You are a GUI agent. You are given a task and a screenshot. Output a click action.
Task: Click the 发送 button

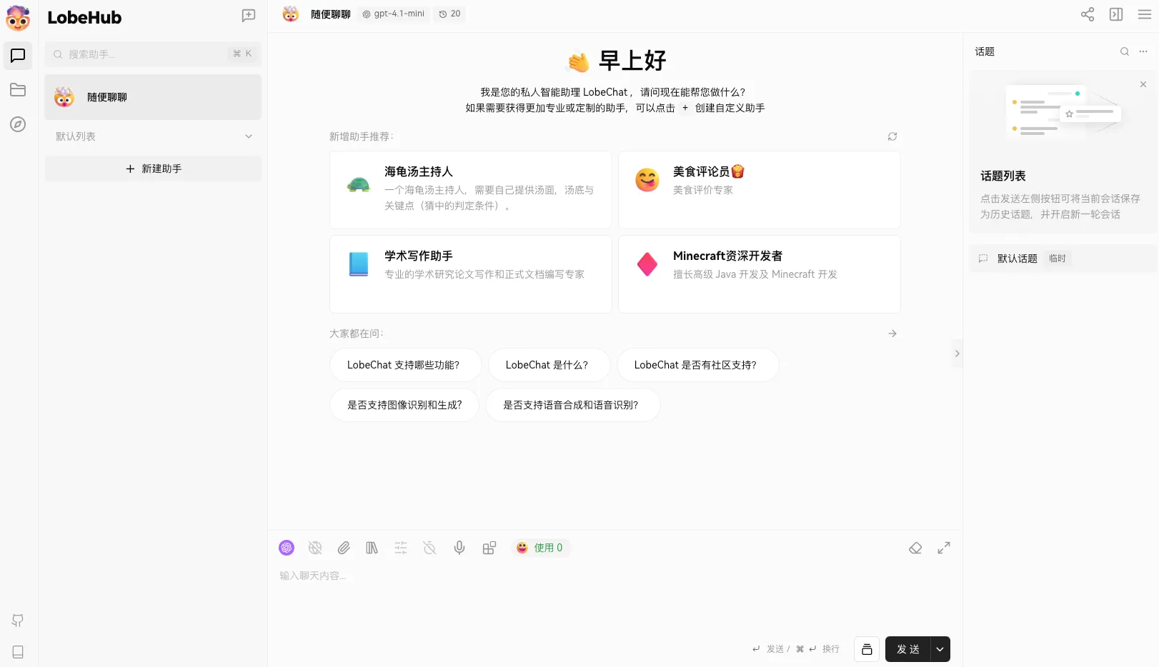pos(907,649)
